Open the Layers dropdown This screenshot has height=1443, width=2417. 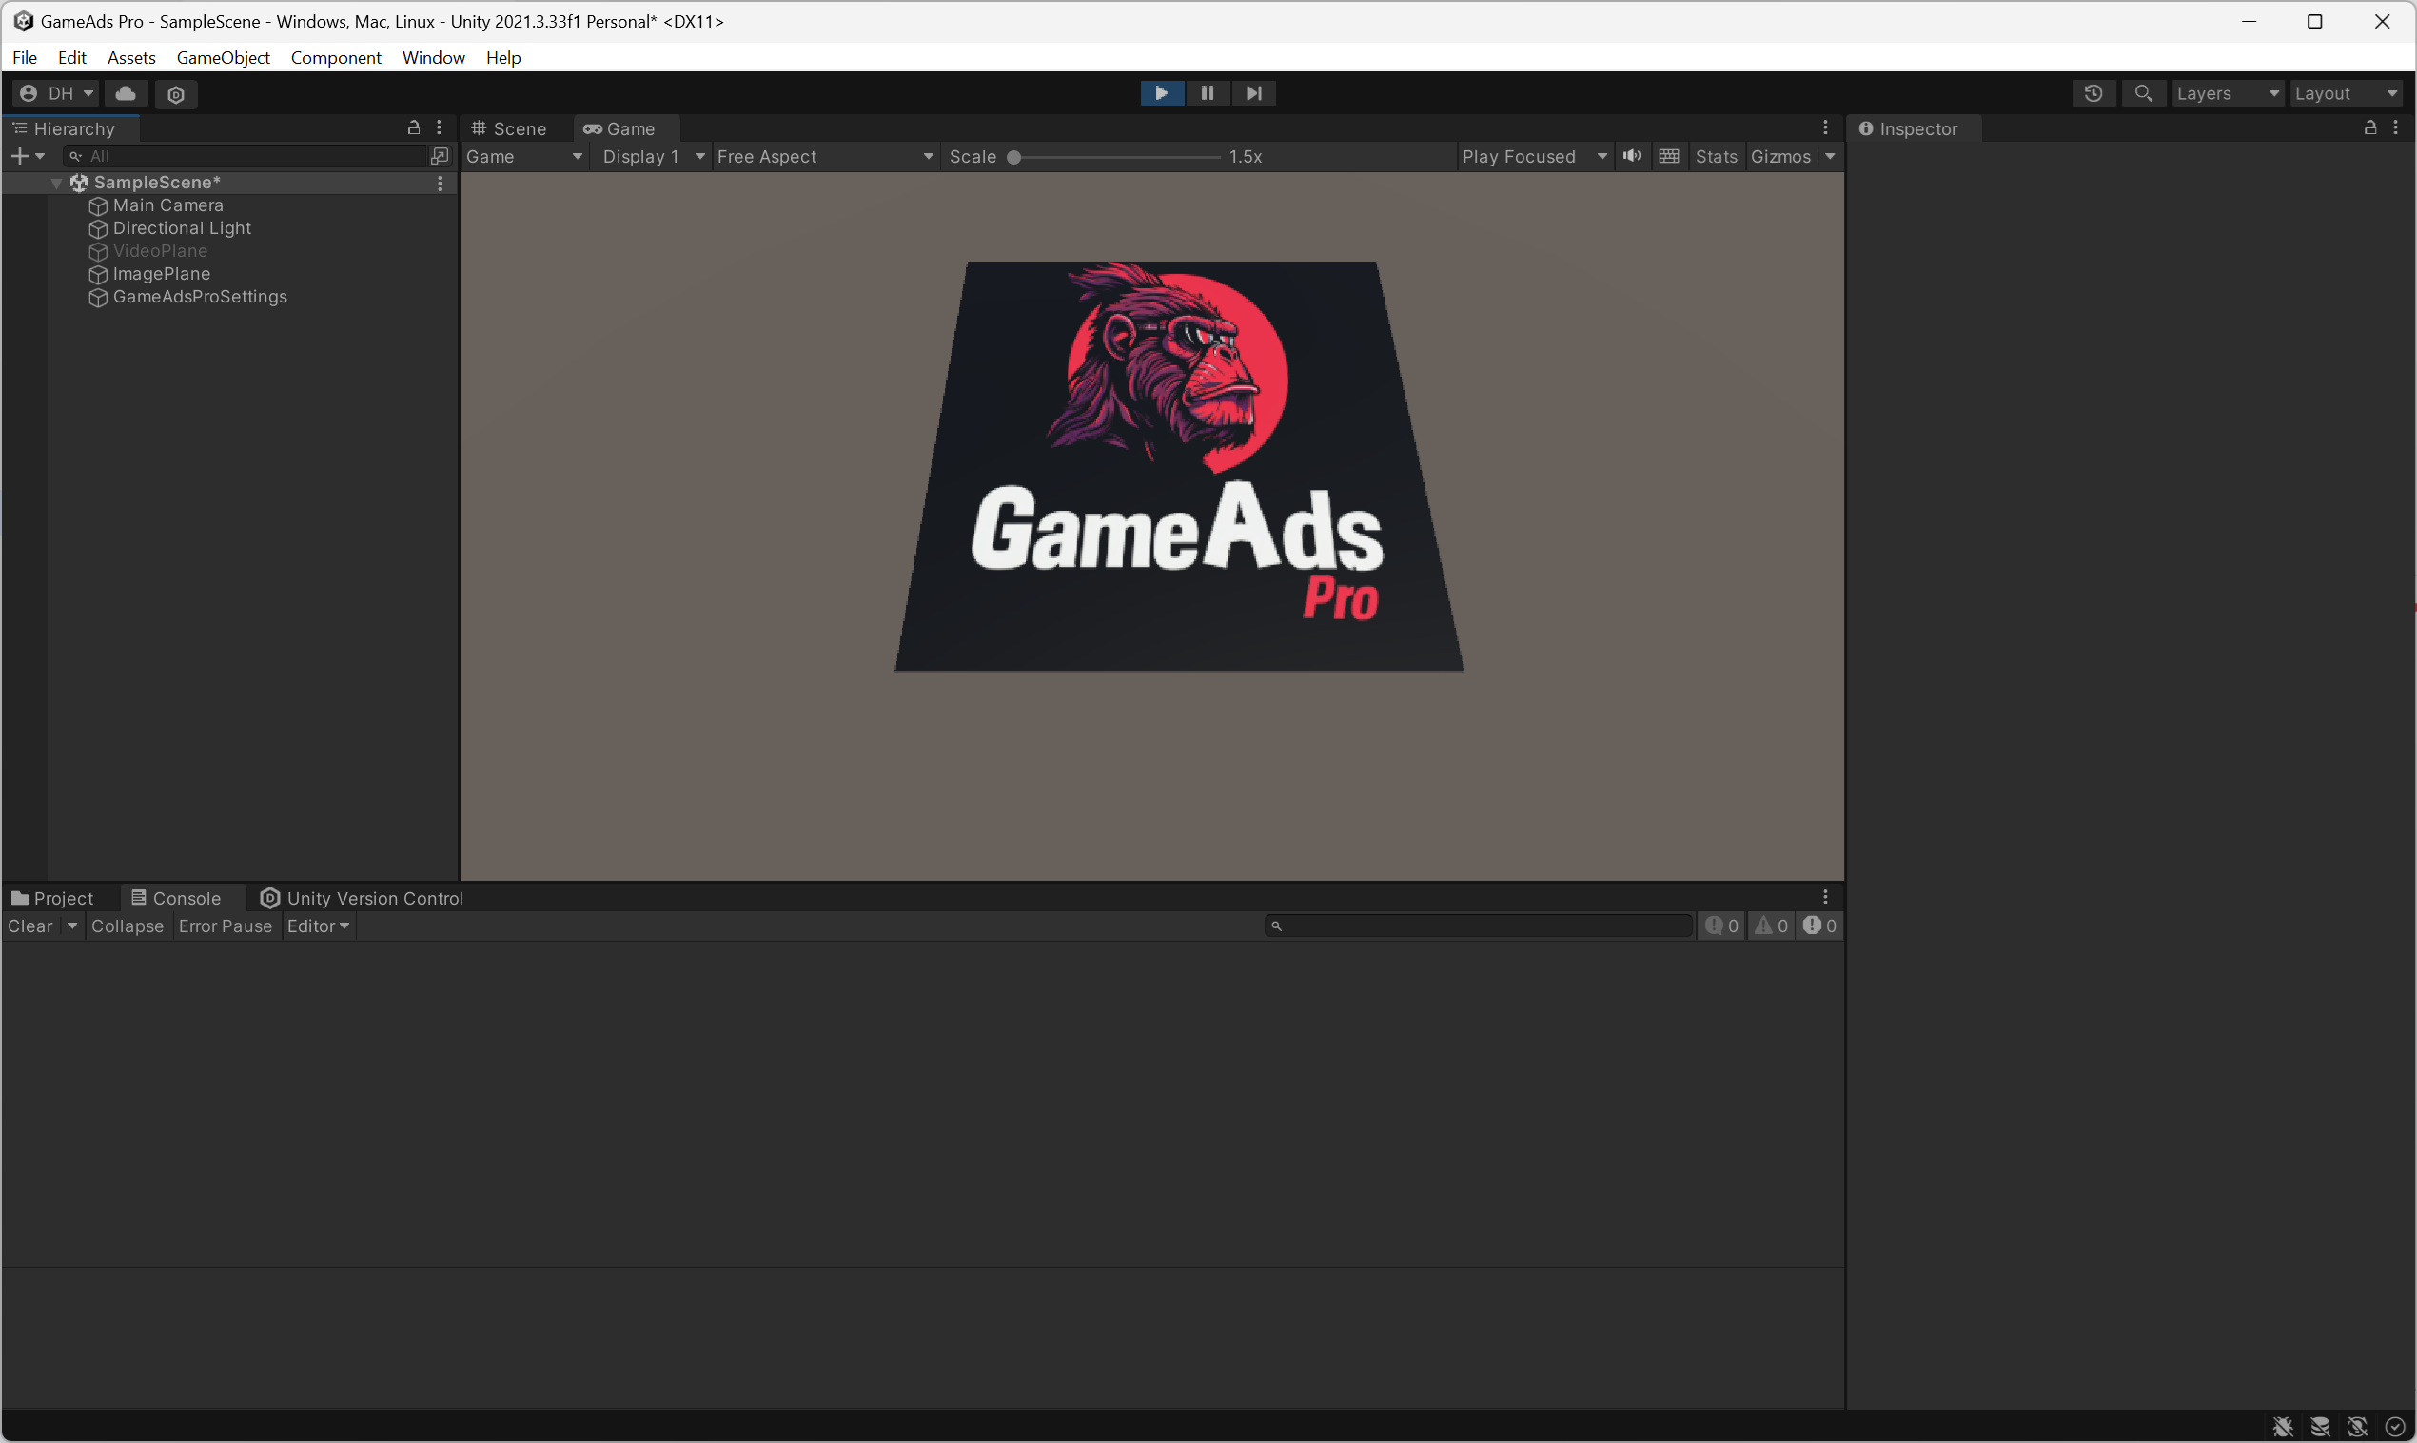click(2227, 93)
